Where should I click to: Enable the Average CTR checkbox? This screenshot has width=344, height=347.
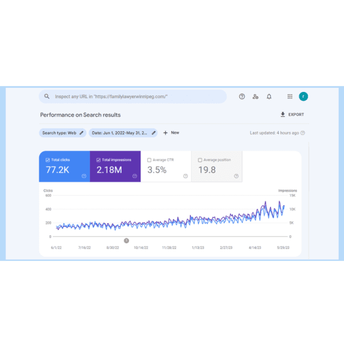pyautogui.click(x=149, y=160)
